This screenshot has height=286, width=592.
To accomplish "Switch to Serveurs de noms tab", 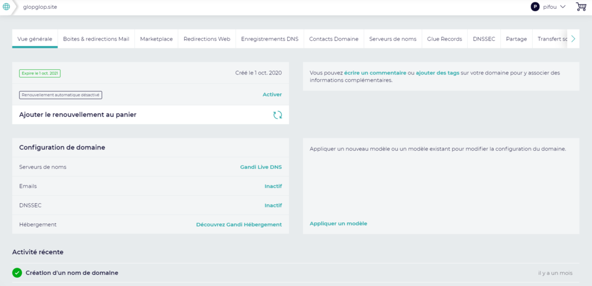I will click(392, 39).
